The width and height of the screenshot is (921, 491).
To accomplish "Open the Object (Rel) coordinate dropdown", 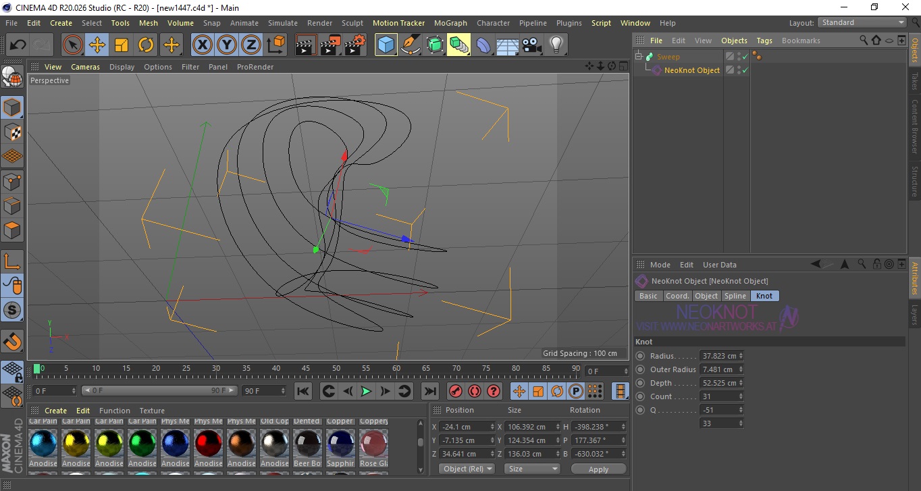I will click(467, 469).
